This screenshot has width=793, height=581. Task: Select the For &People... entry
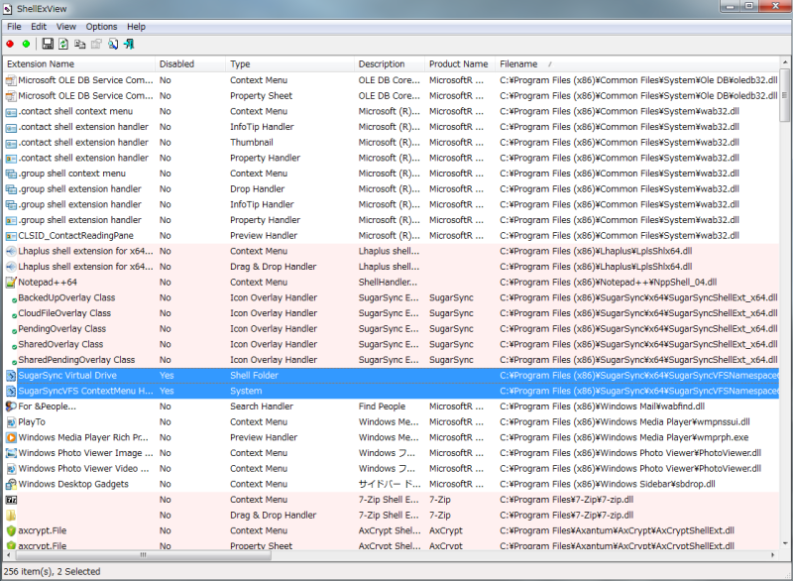pyautogui.click(x=47, y=407)
